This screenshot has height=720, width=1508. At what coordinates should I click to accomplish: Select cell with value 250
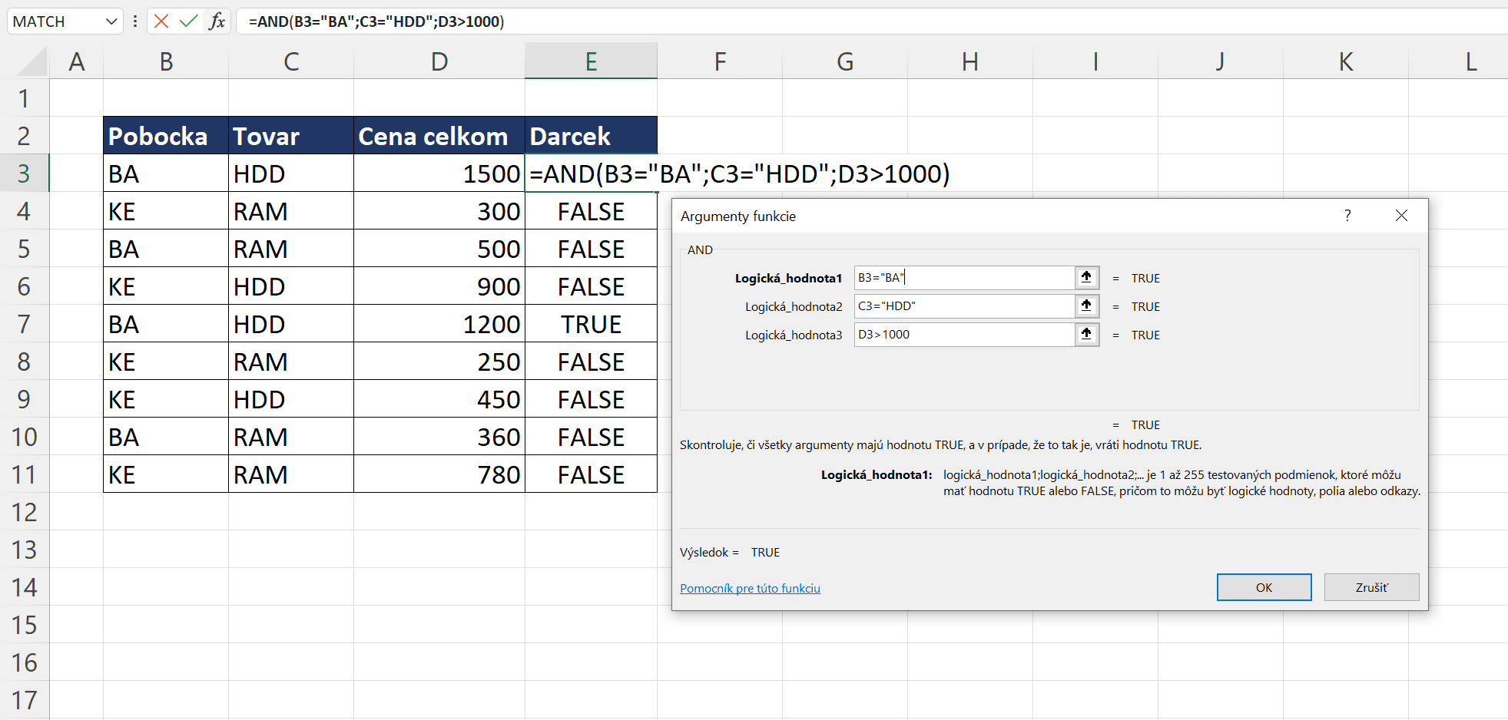pos(439,362)
